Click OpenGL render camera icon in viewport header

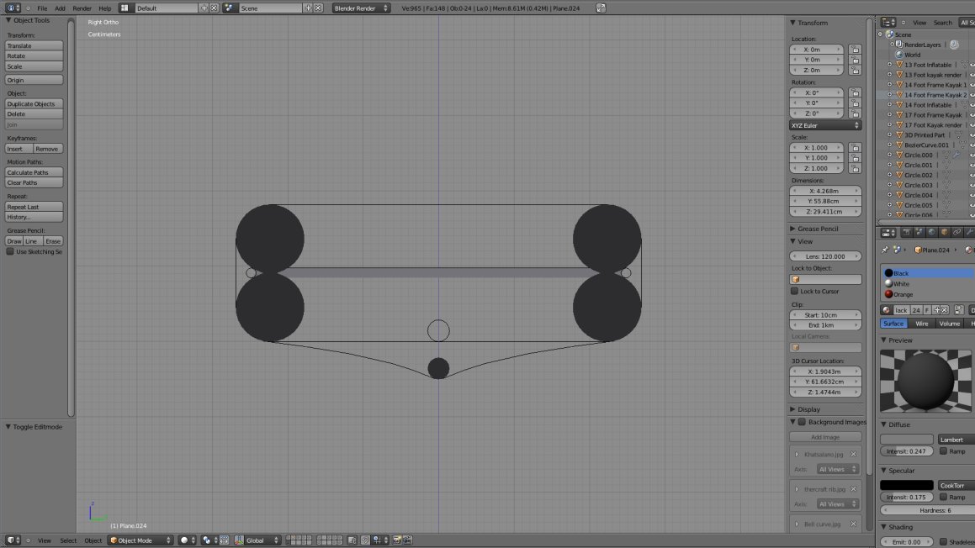click(x=396, y=540)
